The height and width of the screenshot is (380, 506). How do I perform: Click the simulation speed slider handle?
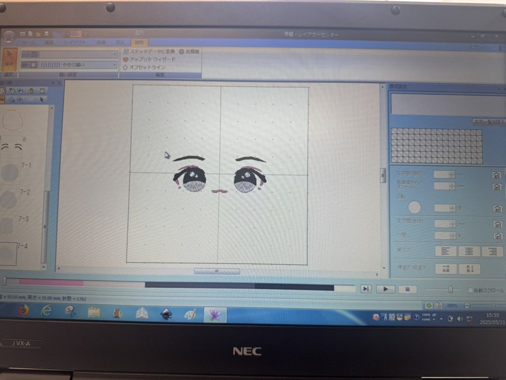coord(450,289)
